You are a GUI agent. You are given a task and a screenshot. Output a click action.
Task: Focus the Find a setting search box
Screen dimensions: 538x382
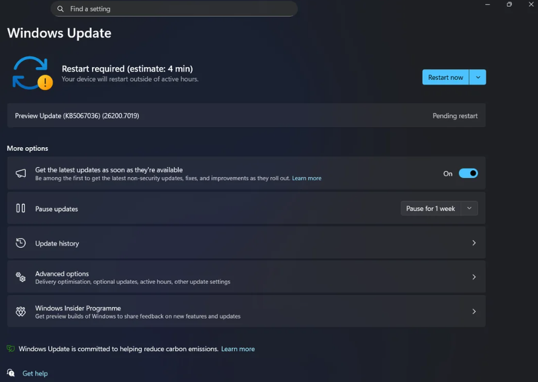click(174, 9)
